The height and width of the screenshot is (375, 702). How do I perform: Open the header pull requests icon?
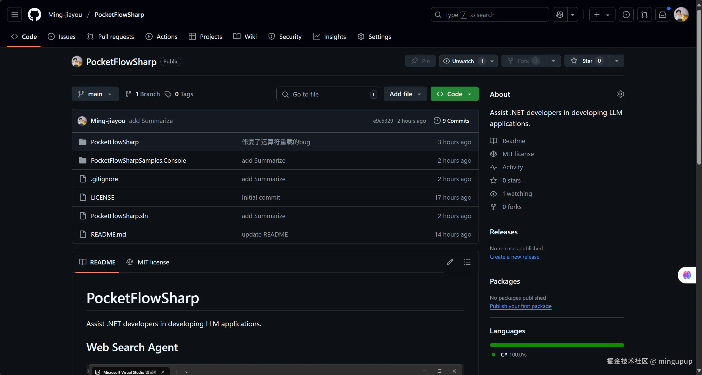click(644, 15)
